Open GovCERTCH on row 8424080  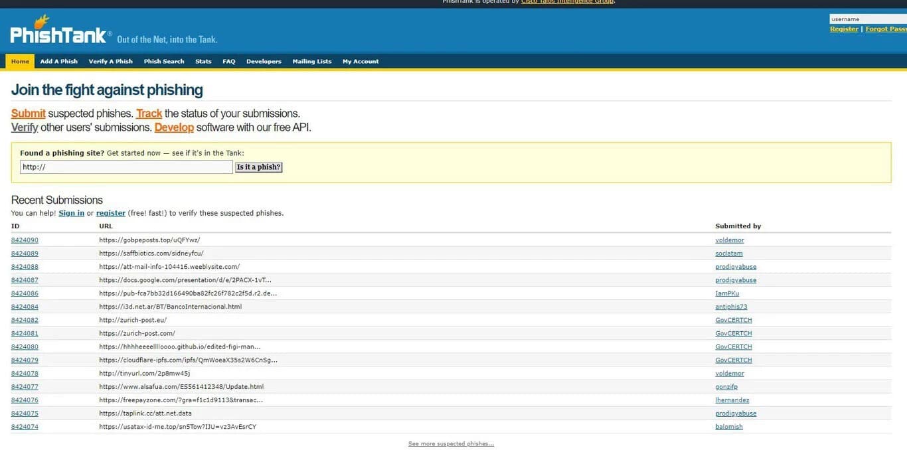(734, 346)
